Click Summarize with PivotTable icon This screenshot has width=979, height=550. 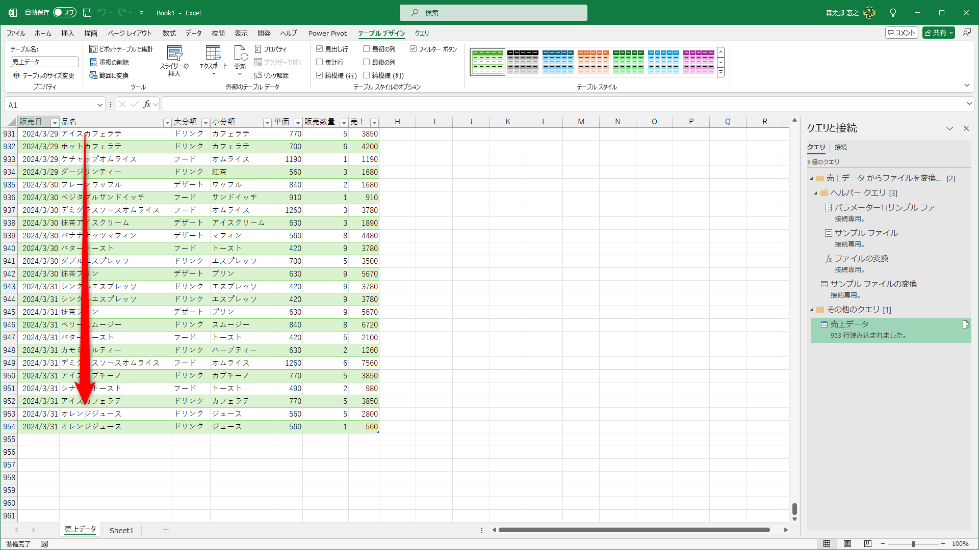[x=93, y=49]
